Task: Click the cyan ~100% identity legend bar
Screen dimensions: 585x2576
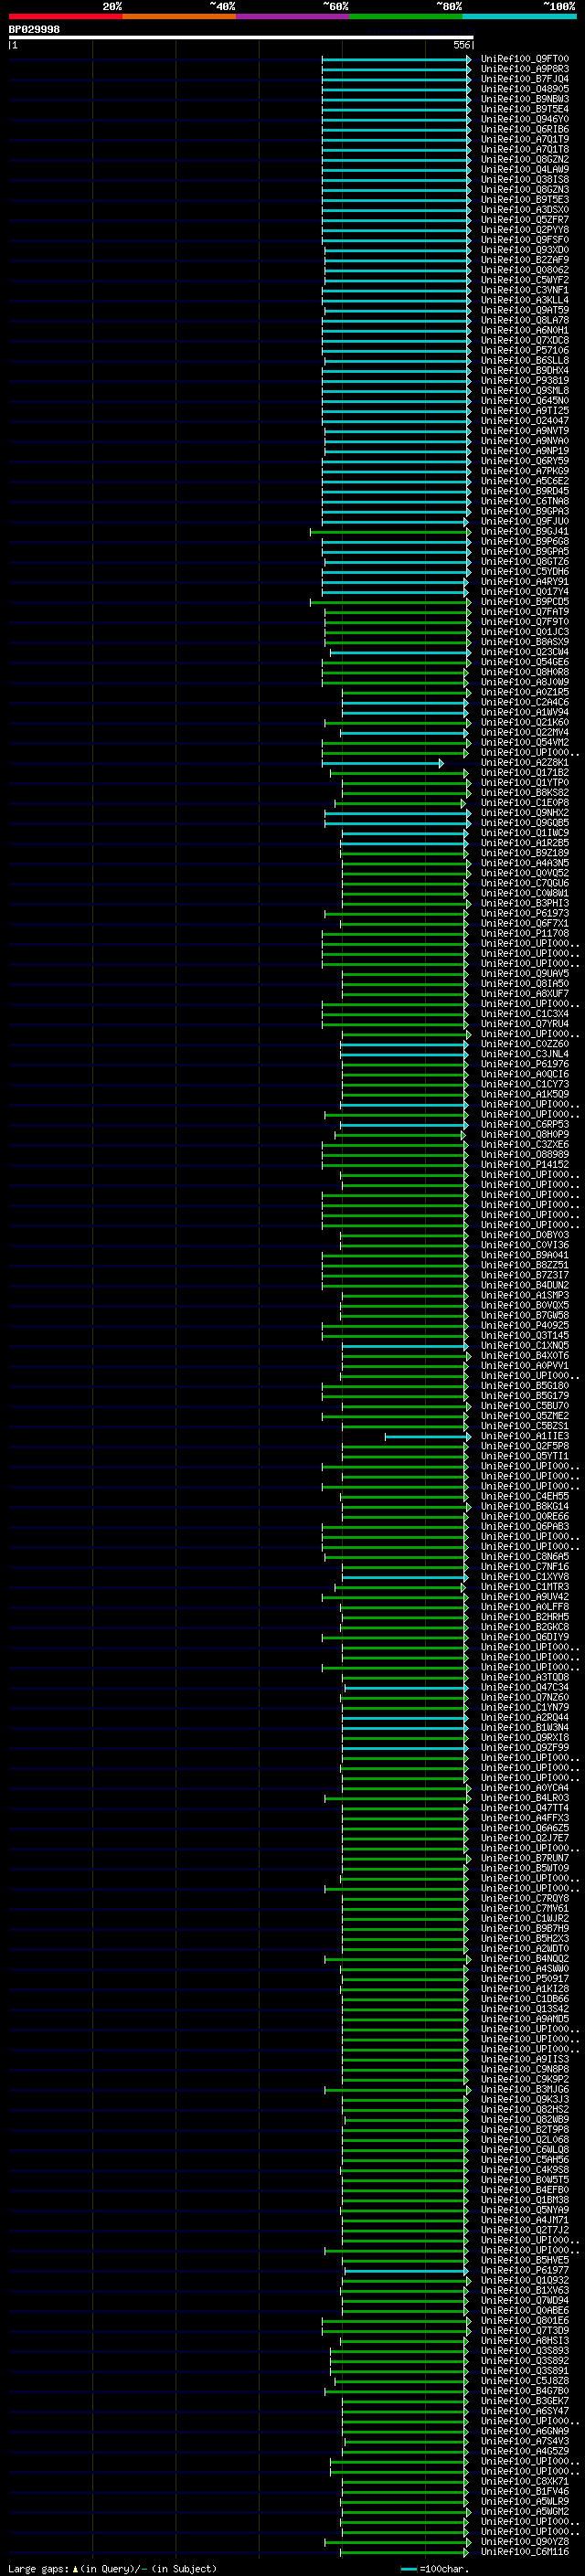Action: 519,16
